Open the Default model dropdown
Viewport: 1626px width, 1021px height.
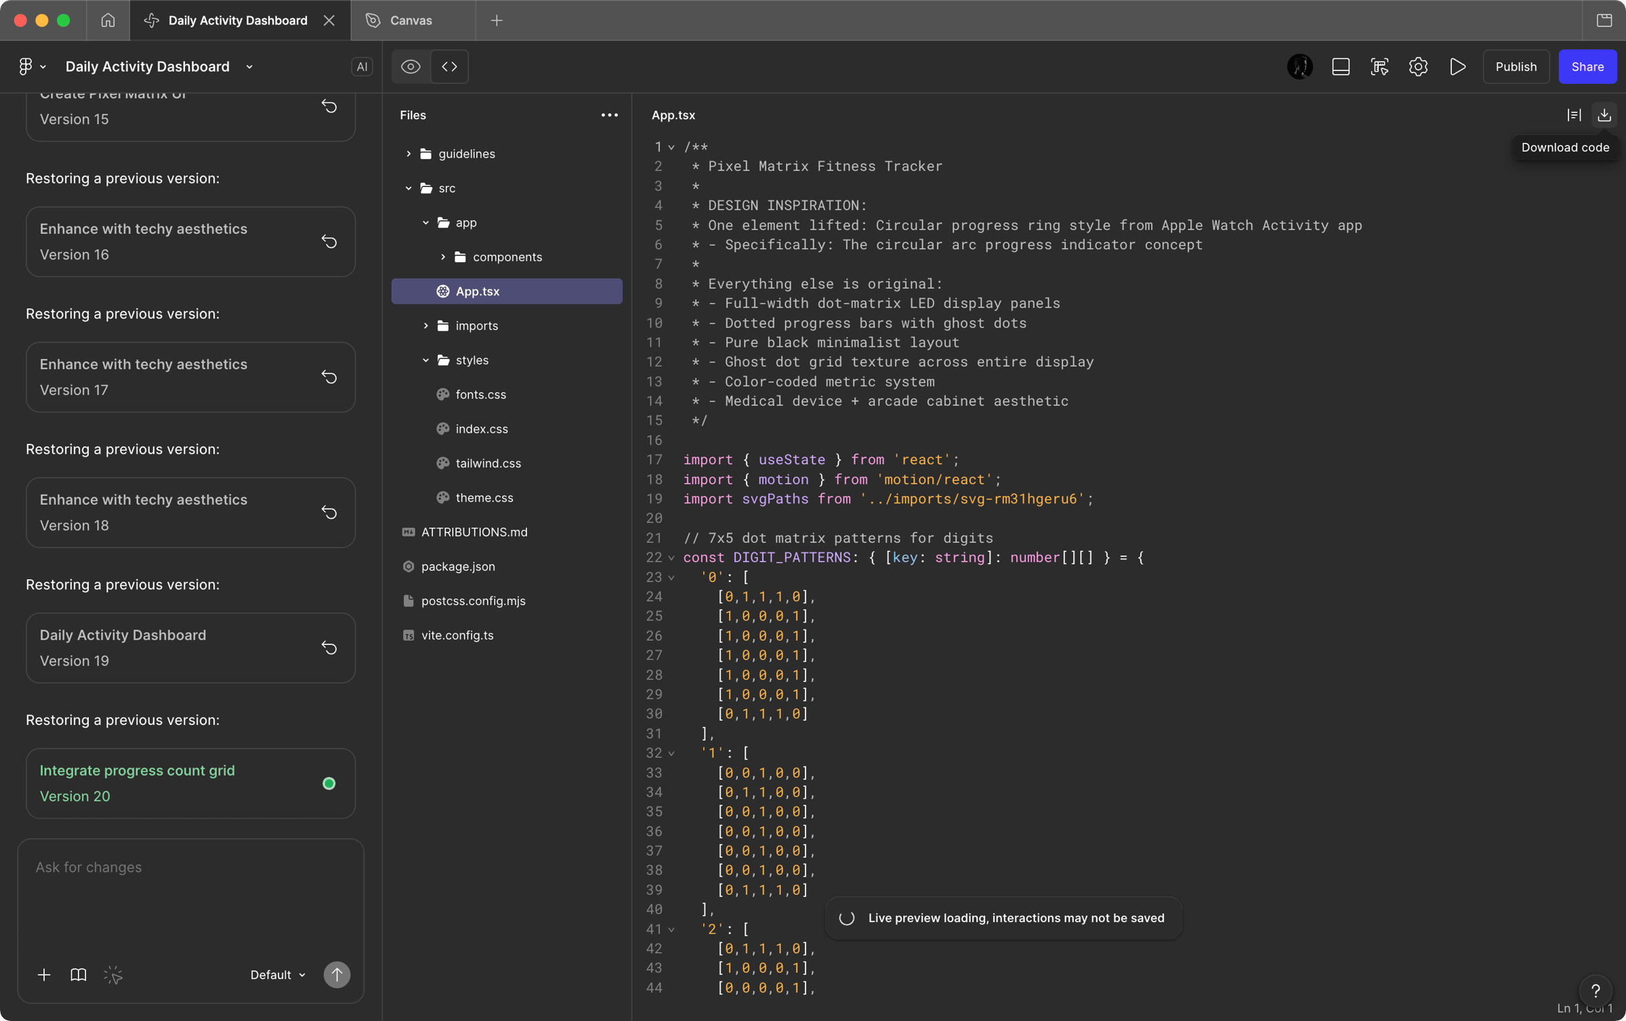click(x=278, y=974)
